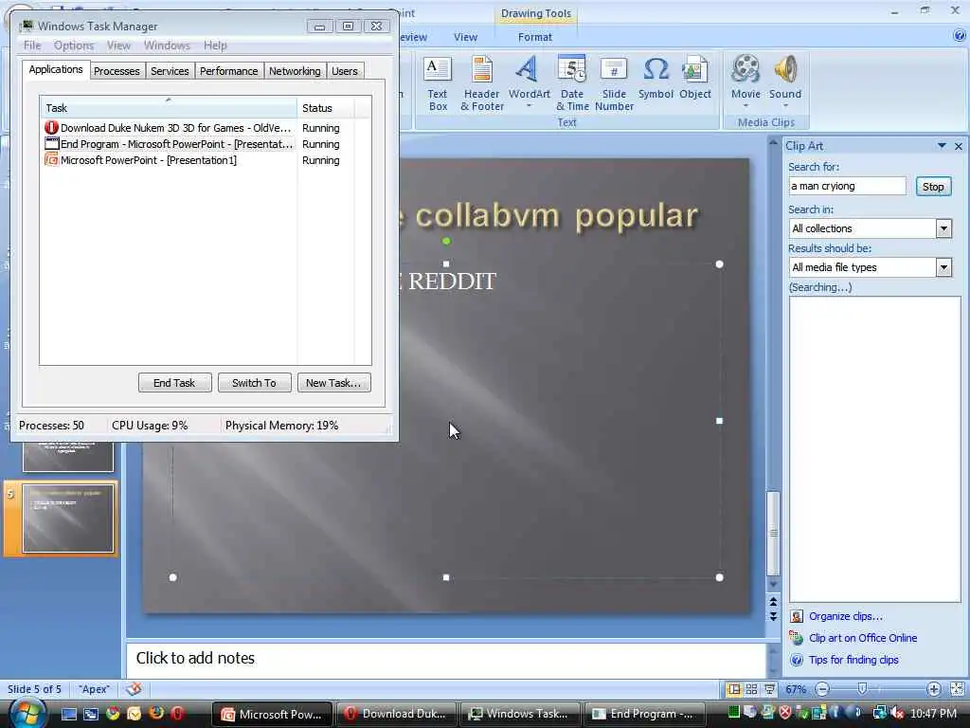The width and height of the screenshot is (970, 728).
Task: Launch Chrome from quick launch
Action: point(113,714)
